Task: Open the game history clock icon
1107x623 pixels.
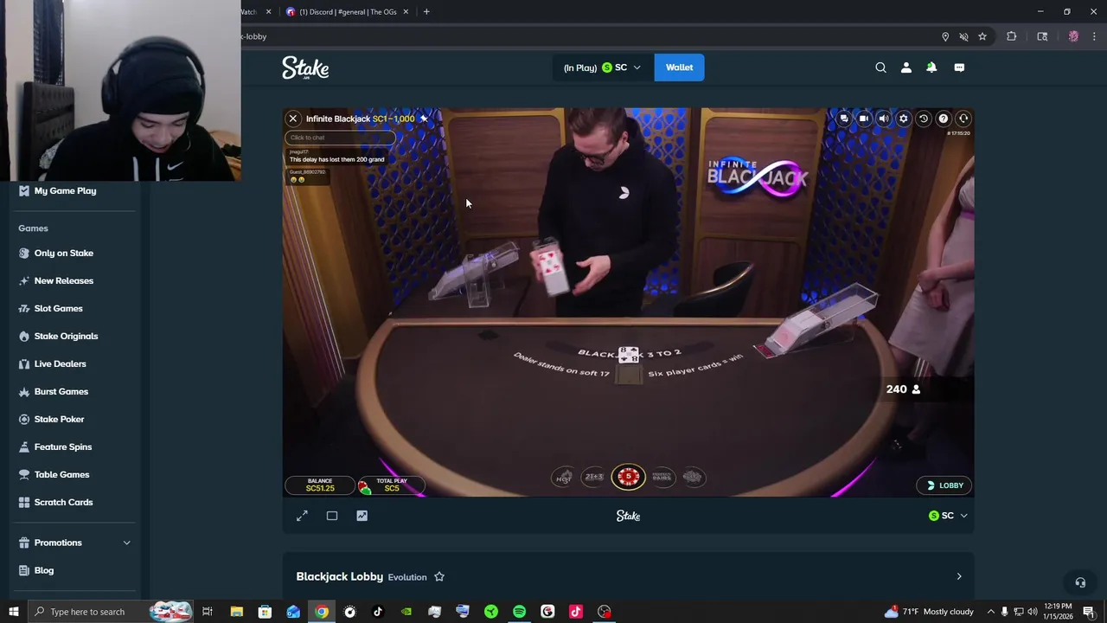Action: point(924,119)
